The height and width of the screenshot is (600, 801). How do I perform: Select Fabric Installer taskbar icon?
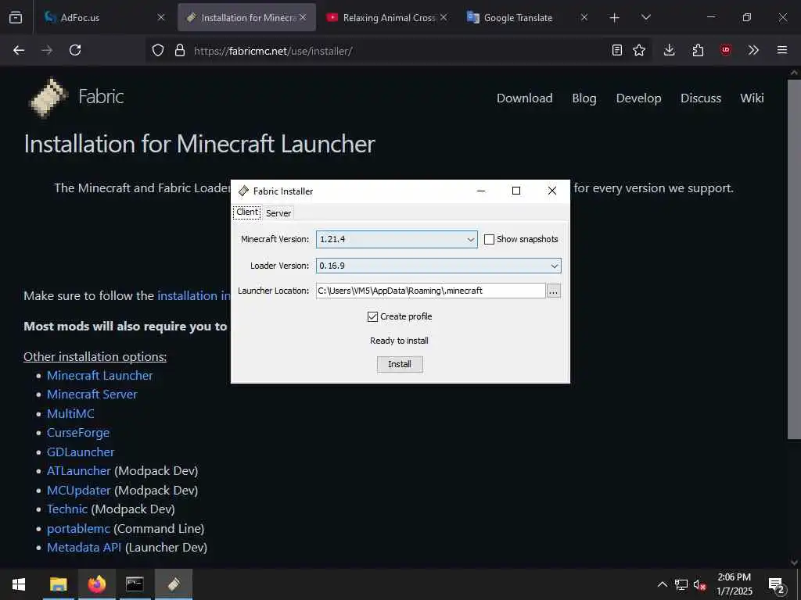click(174, 584)
